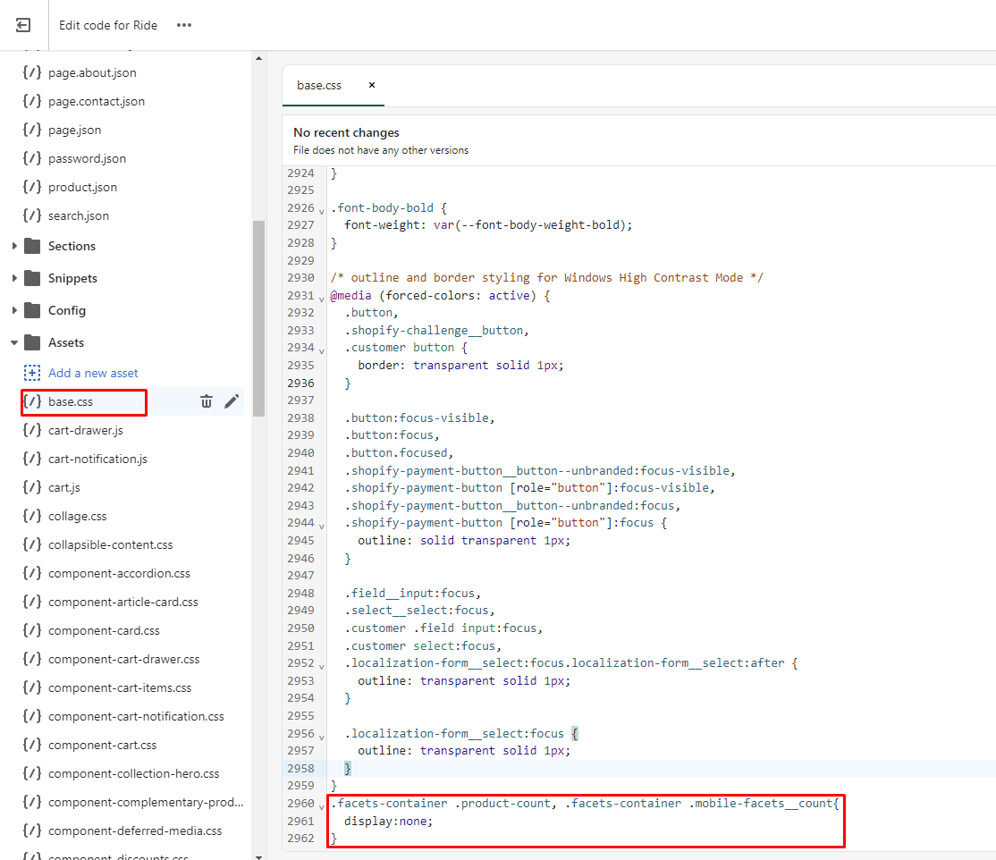Viewport: 996px width, 860px height.
Task: Open collapsible-content.css file
Action: tap(111, 544)
